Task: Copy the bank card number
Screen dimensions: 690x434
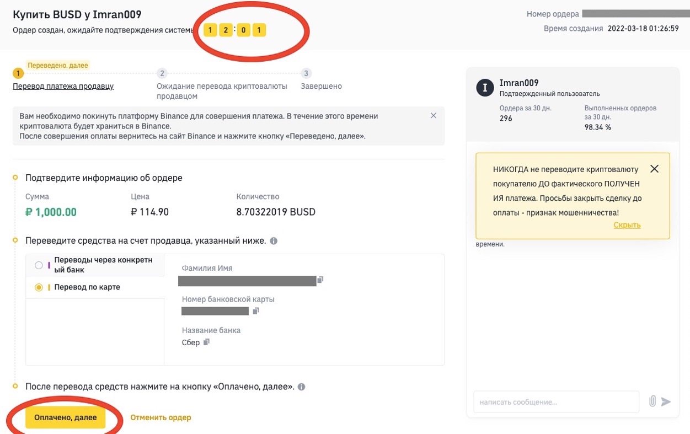Action: tap(256, 311)
